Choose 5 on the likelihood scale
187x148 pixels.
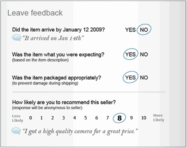pyautogui.click(x=86, y=118)
